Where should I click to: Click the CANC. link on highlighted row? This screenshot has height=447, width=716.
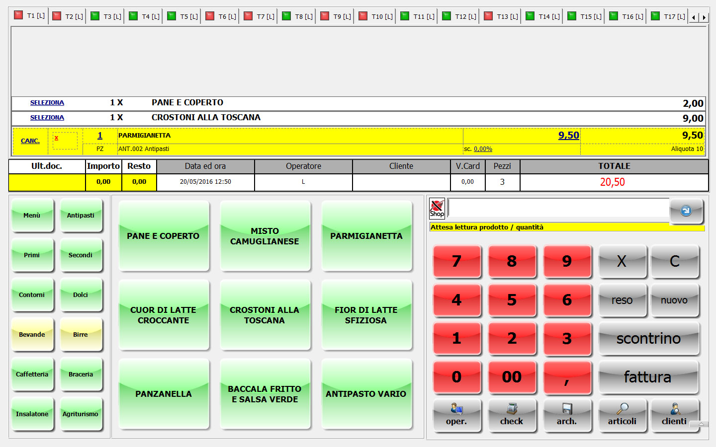30,141
